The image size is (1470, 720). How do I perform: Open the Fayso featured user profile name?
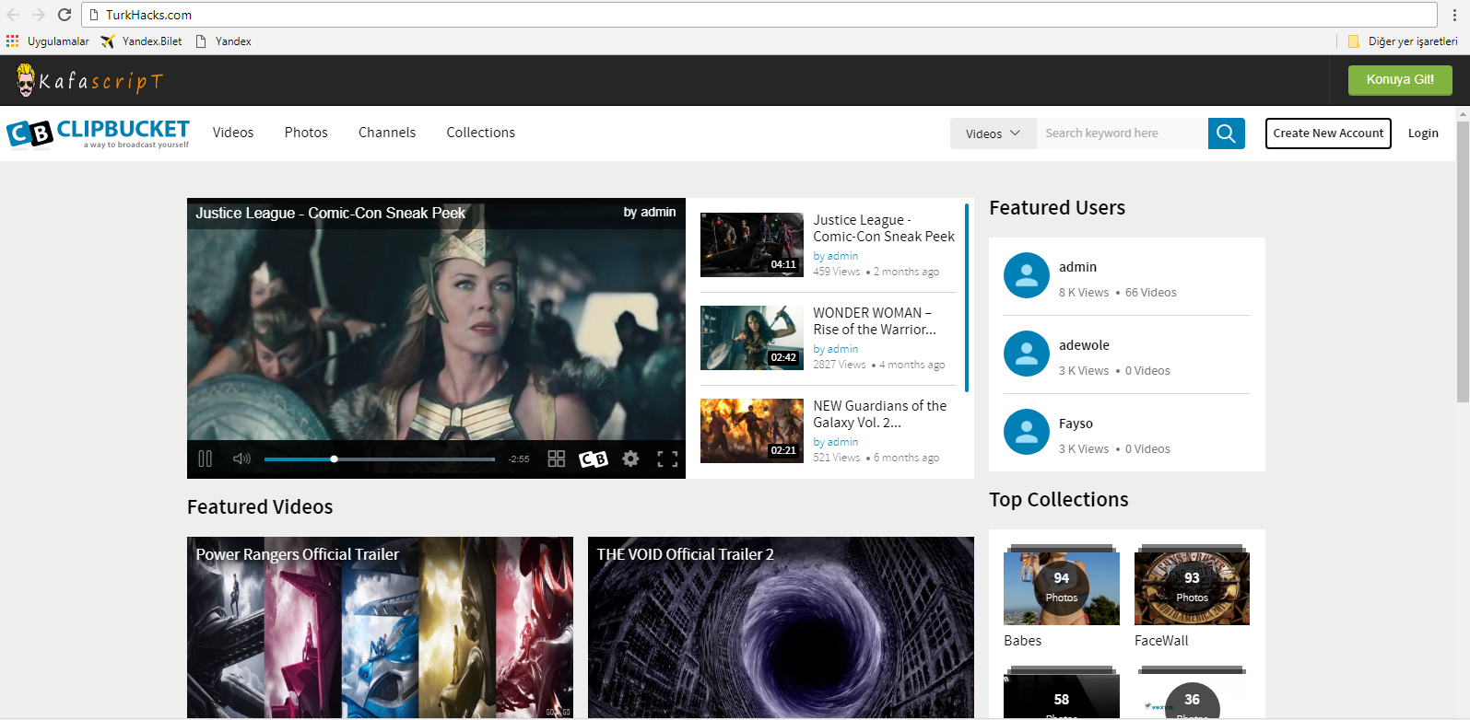tap(1076, 424)
